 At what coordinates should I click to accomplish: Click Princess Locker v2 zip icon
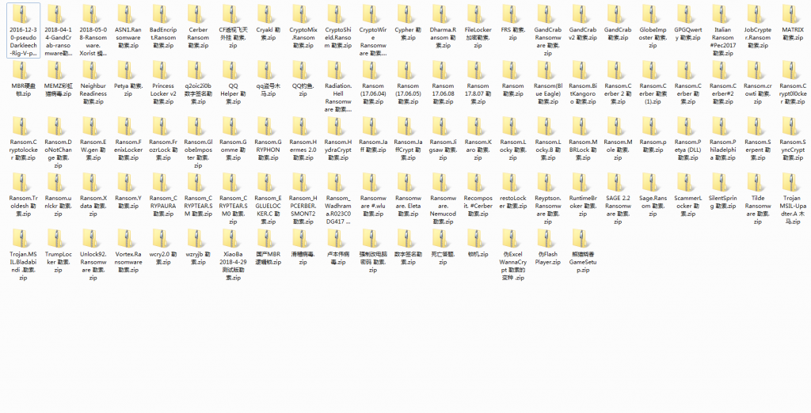coord(163,71)
